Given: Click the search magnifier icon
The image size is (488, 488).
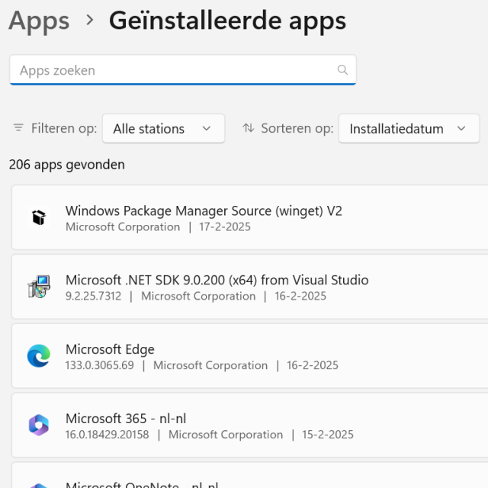Looking at the screenshot, I should pyautogui.click(x=342, y=69).
